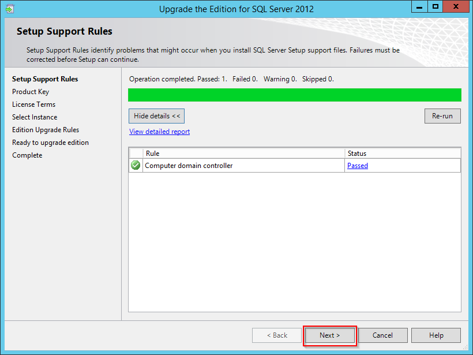This screenshot has width=473, height=355.
Task: Select Setup Support Rules step in sidebar
Action: [45, 79]
